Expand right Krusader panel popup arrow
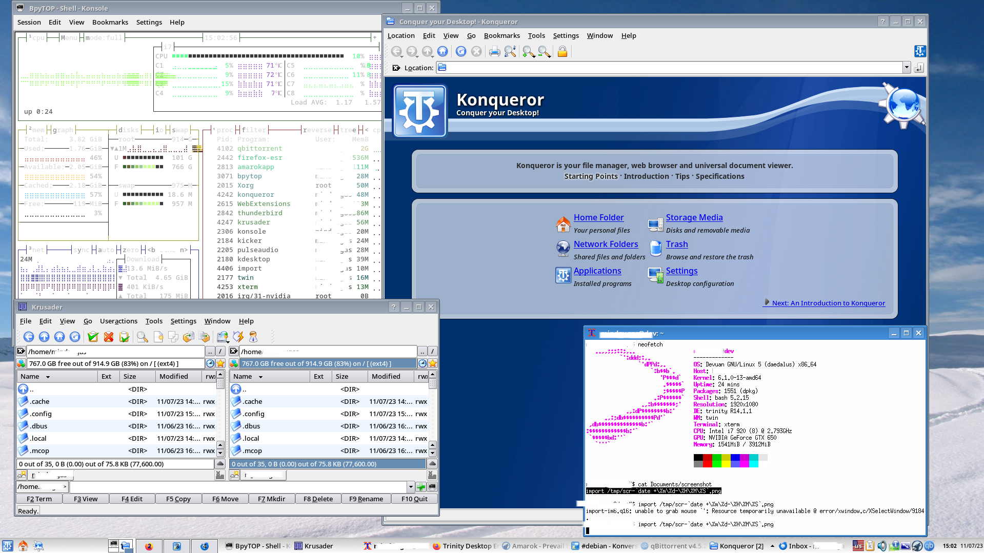Screen dimensions: 984x553 coord(432,464)
